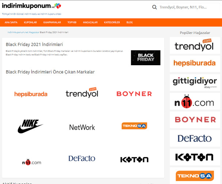Open DeFacto logo in featured brands
The width and height of the screenshot is (222, 184).
tap(82, 158)
